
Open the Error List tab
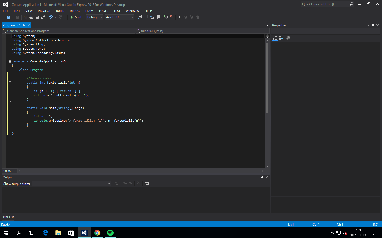pos(8,217)
